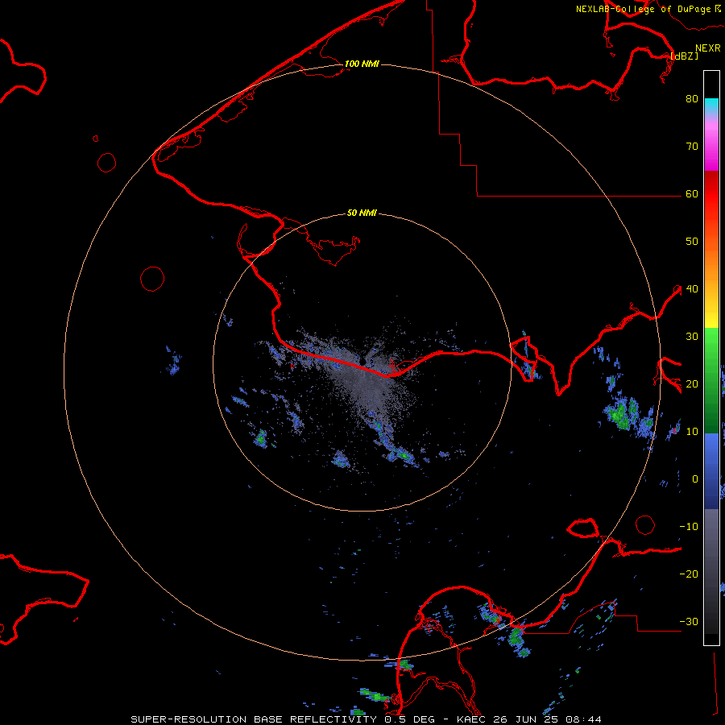Viewport: 725px width, 725px height.
Task: Click the -20 tick label on dBZ scale
Action: click(x=689, y=574)
